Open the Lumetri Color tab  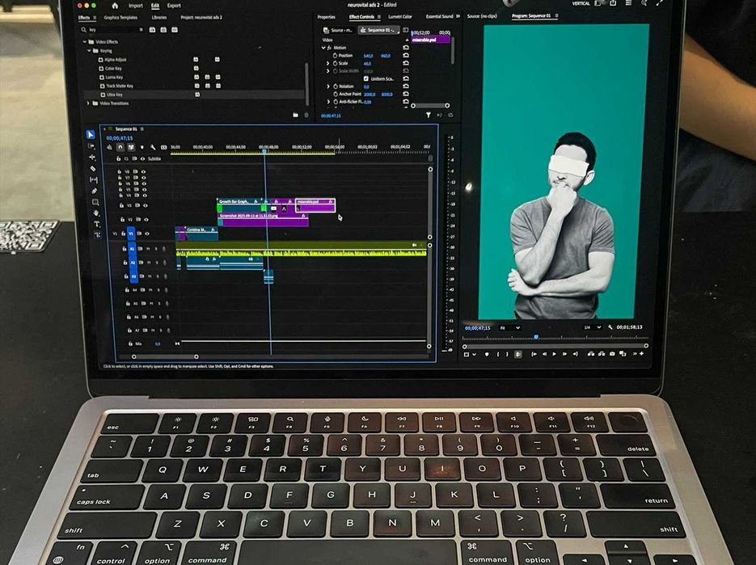pyautogui.click(x=400, y=17)
